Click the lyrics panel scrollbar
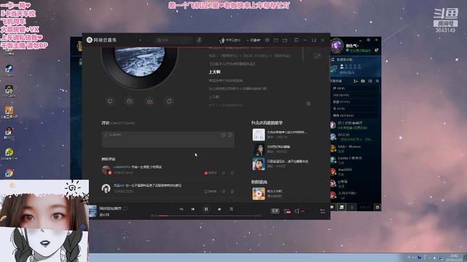Screen dimensions: 467x262 pyautogui.click(x=303, y=54)
